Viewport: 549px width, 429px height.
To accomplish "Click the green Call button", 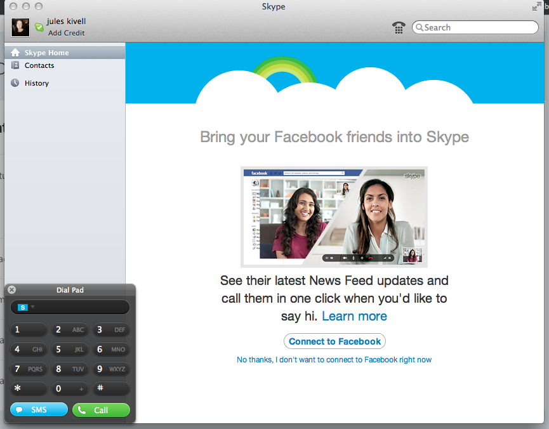I will tap(101, 410).
